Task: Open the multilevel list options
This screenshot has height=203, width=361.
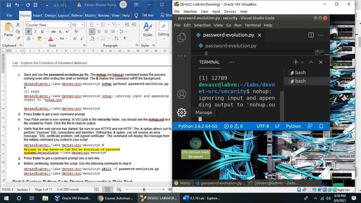Action: point(114,25)
